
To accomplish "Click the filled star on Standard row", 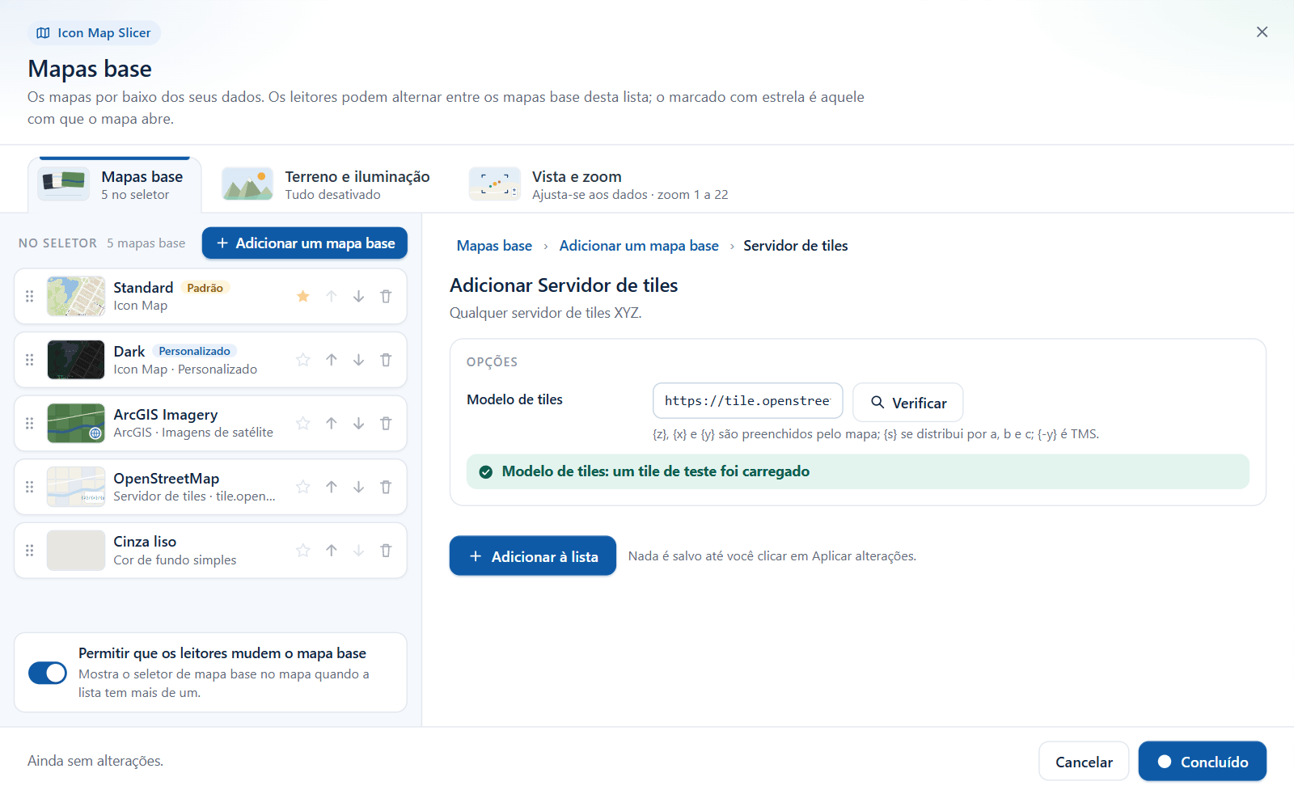I will click(x=303, y=296).
